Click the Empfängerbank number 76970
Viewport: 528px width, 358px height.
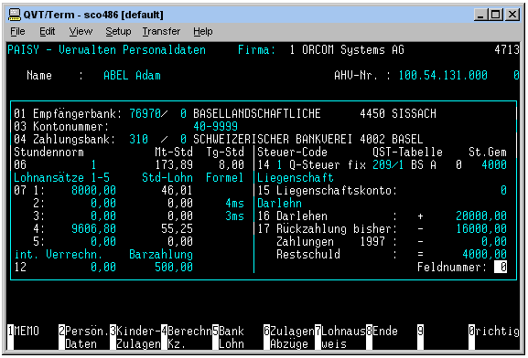pos(145,113)
